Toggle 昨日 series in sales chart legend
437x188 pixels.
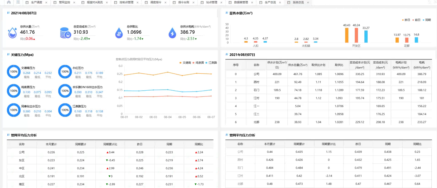point(406,20)
